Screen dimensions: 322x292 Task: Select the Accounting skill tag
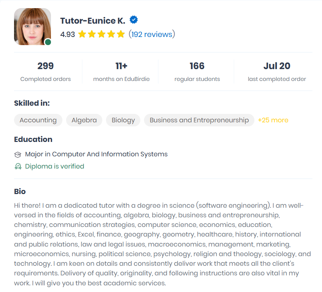[38, 120]
